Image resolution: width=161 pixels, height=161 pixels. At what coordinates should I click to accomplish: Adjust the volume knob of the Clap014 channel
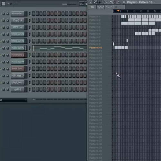point(7,20)
